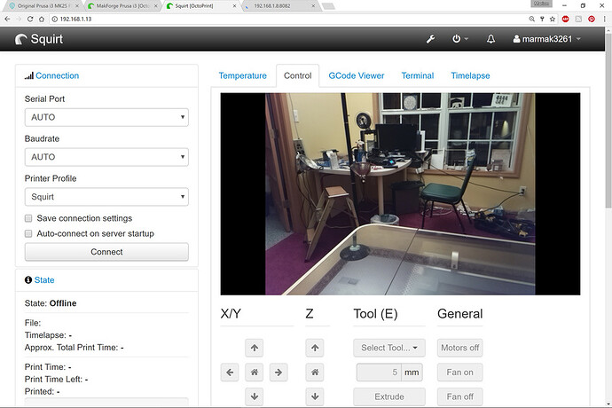
Task: Click the Extrude button
Action: (389, 396)
